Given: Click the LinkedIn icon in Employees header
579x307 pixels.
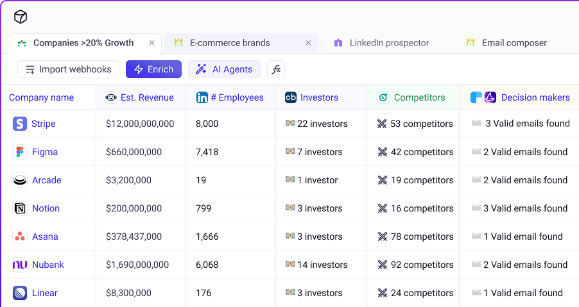Looking at the screenshot, I should [202, 97].
